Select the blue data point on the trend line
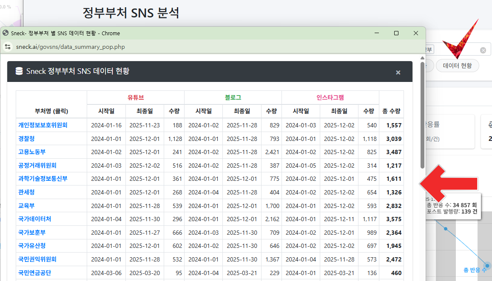The height and width of the screenshot is (281, 492). tap(446, 229)
